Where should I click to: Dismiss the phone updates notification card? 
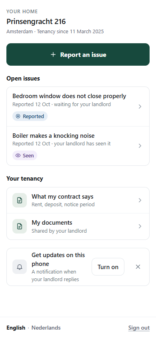(x=138, y=267)
